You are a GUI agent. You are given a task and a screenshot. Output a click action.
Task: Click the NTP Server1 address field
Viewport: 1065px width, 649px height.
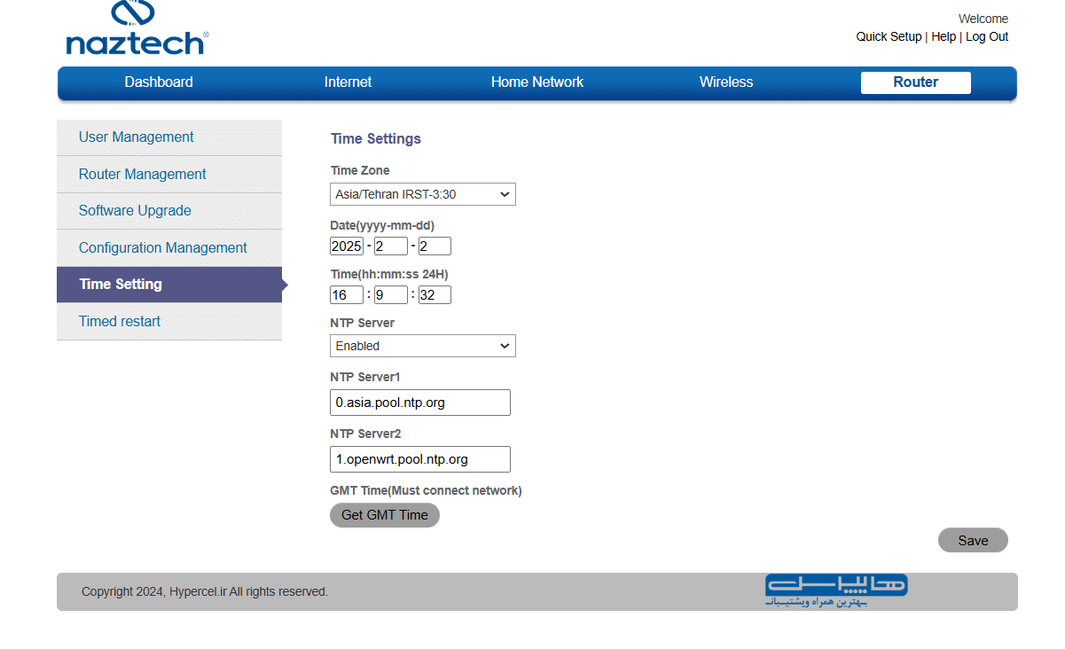419,403
